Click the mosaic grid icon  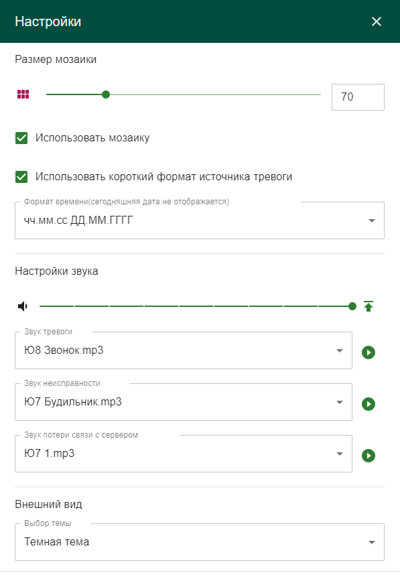click(x=23, y=94)
